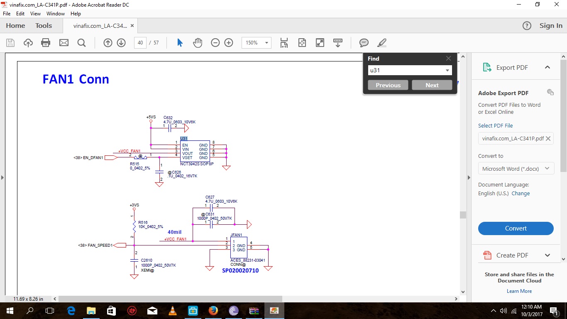Click the Save file icon
567x319 pixels.
click(x=10, y=43)
